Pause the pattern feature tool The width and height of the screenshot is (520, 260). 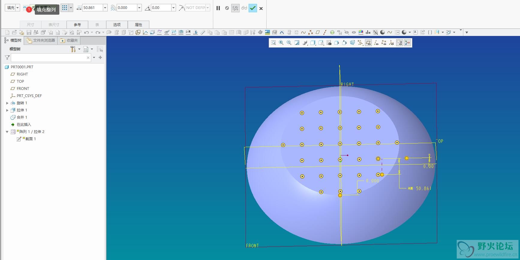[218, 8]
